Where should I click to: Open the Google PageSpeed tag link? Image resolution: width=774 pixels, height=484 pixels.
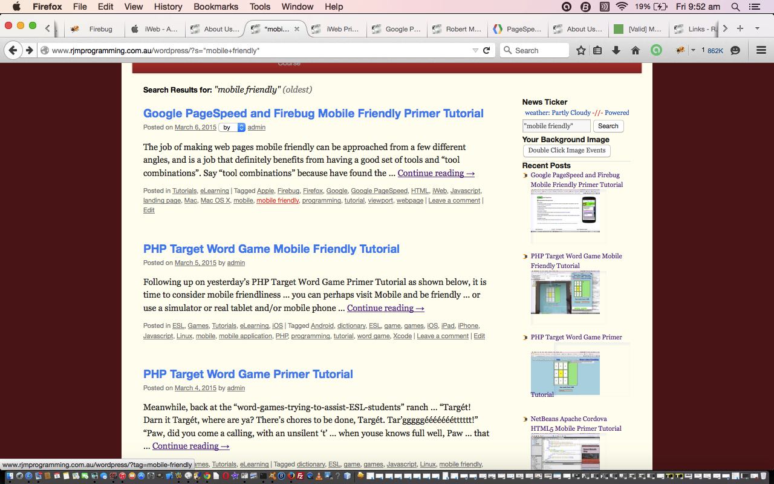379,191
